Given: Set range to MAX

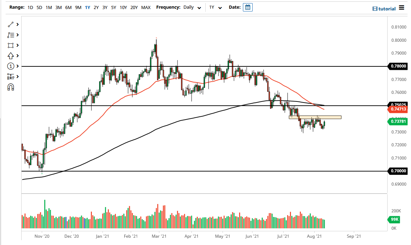Looking at the screenshot, I should coord(146,7).
